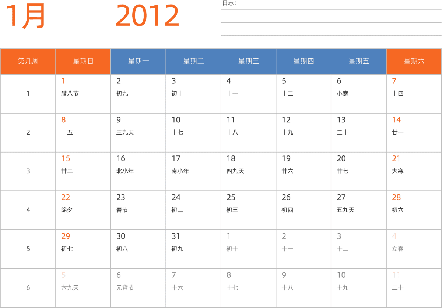Select the 初二 lunar label
The height and width of the screenshot is (308, 442).
[x=178, y=210]
